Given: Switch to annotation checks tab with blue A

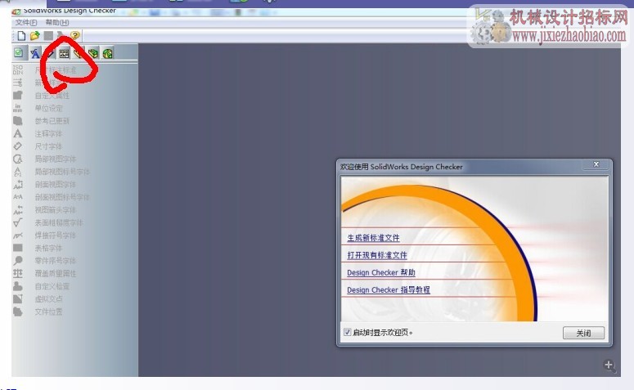Looking at the screenshot, I should (x=35, y=53).
